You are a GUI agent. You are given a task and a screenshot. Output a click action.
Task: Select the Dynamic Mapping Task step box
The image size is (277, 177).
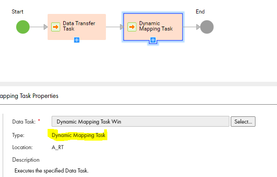(x=153, y=27)
